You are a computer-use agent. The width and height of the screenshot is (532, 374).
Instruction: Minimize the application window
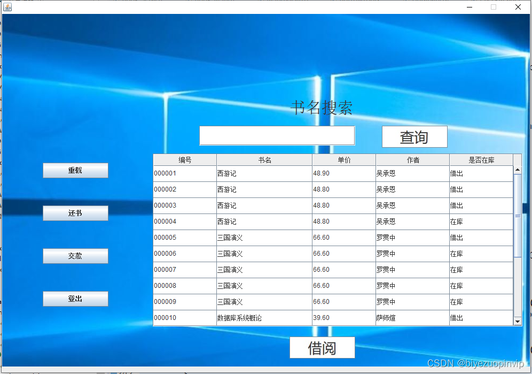470,7
